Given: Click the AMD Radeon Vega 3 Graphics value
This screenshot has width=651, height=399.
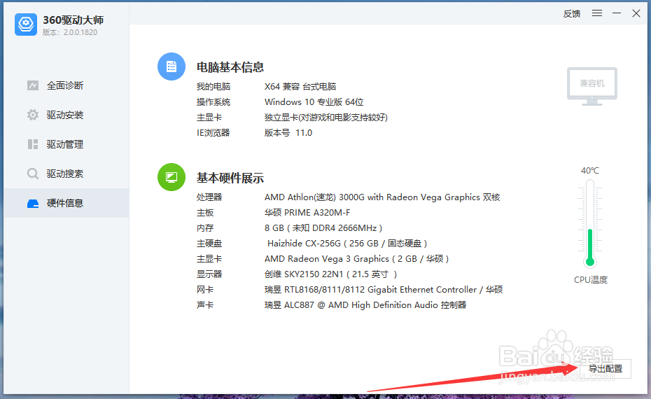Looking at the screenshot, I should (x=356, y=259).
